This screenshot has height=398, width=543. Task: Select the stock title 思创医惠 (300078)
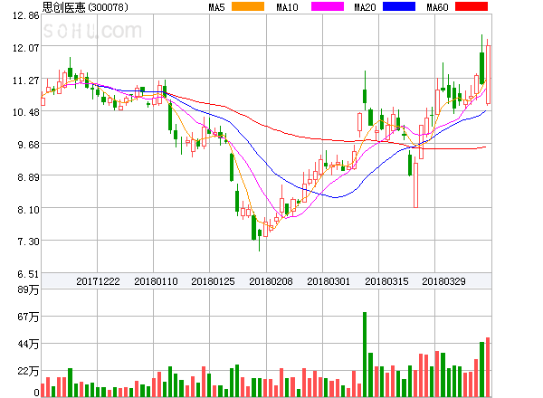pos(85,7)
